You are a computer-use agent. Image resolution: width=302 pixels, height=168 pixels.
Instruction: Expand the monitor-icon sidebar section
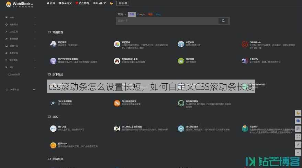tap(35, 46)
